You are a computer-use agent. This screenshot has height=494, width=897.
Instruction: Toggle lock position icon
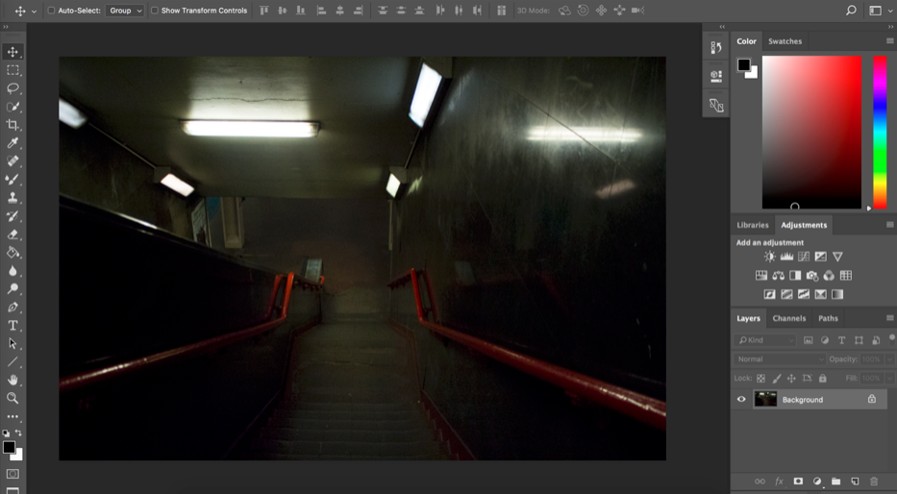tap(792, 379)
